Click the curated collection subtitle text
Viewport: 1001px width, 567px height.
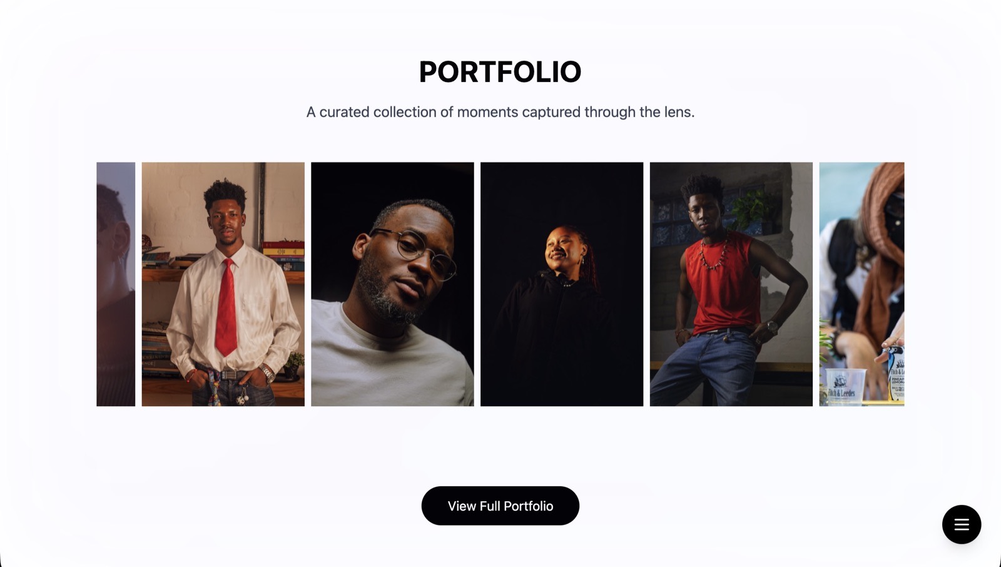point(500,112)
